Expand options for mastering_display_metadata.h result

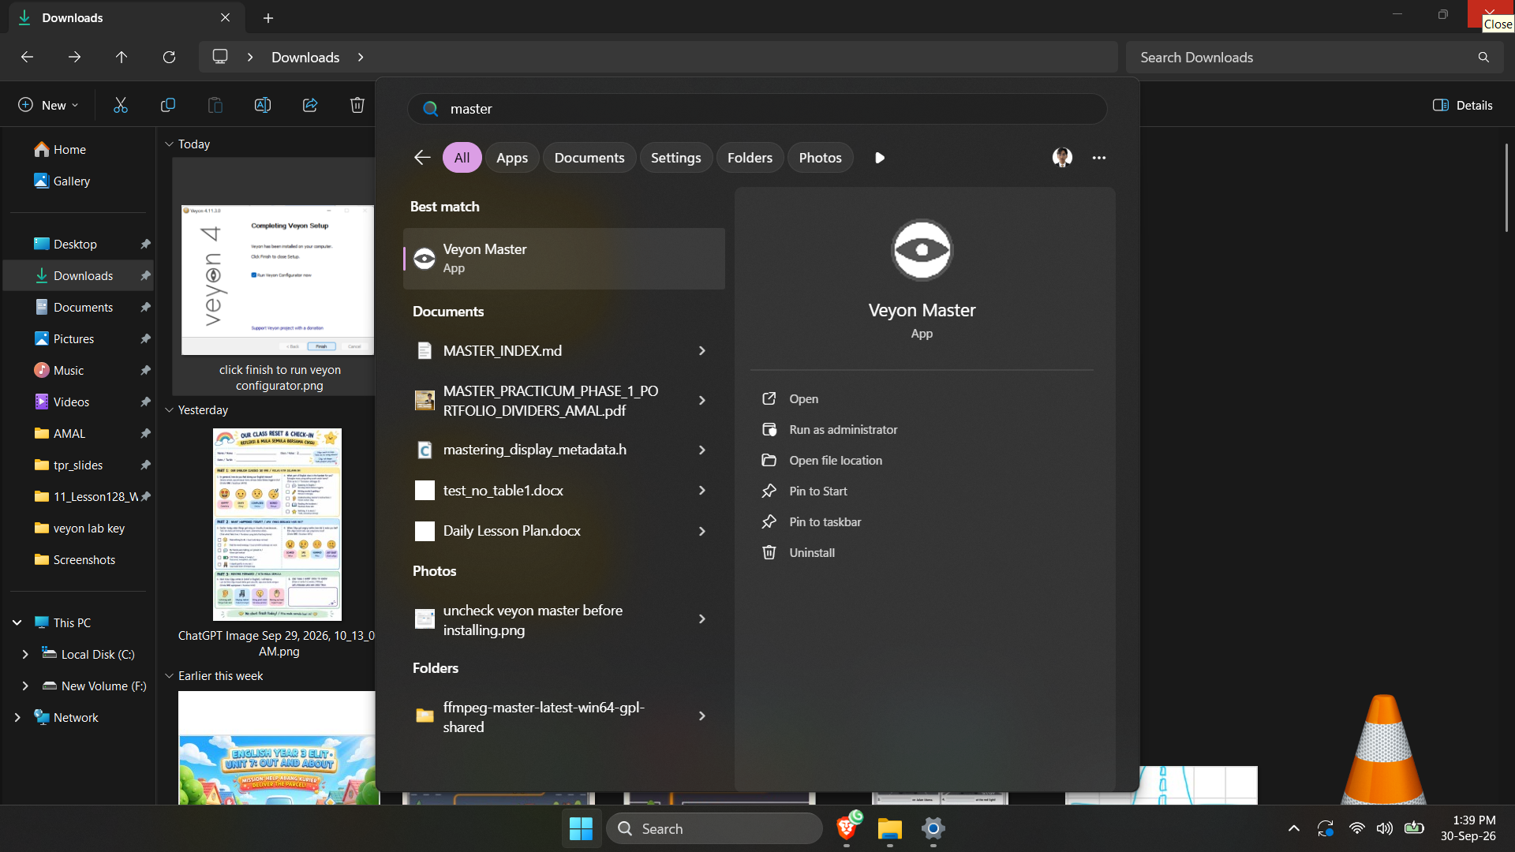click(701, 450)
